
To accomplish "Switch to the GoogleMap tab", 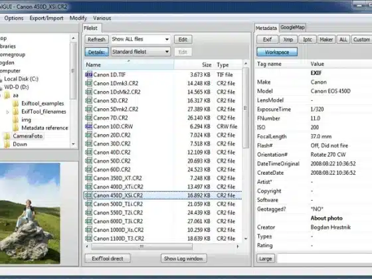I will point(292,27).
